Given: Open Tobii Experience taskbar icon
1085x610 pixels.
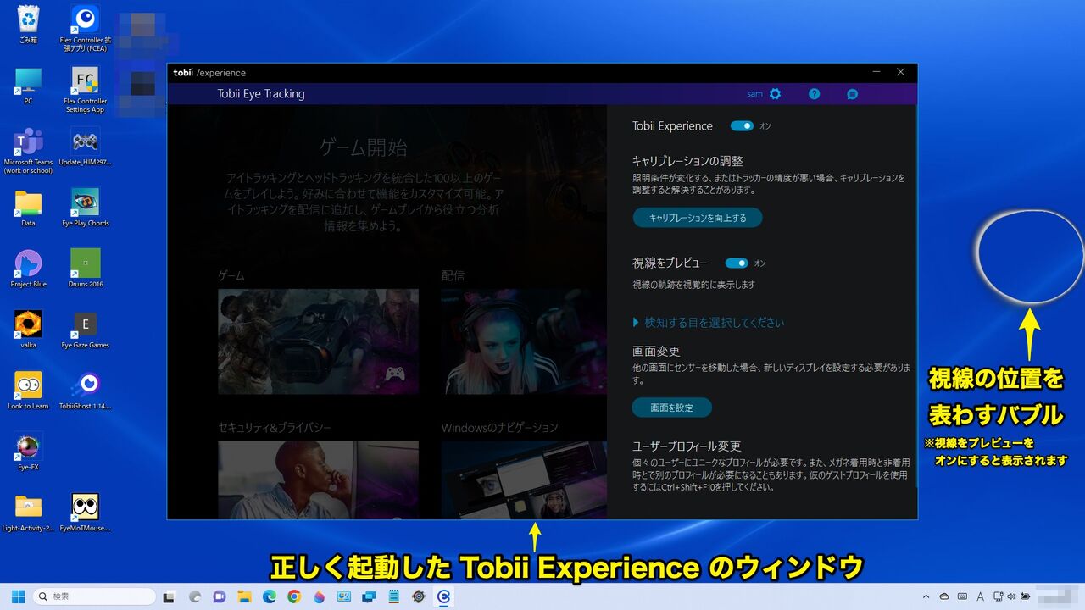Looking at the screenshot, I should pos(443,596).
